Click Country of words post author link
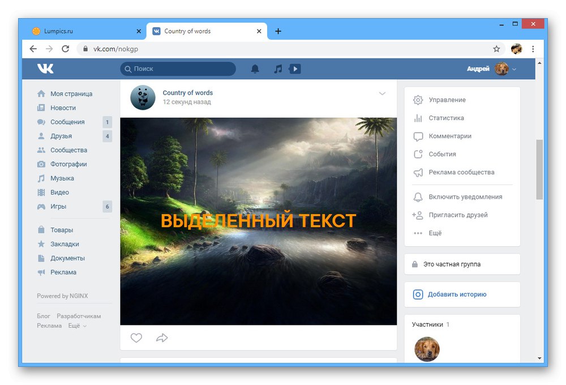This screenshot has height=385, width=566. click(188, 93)
